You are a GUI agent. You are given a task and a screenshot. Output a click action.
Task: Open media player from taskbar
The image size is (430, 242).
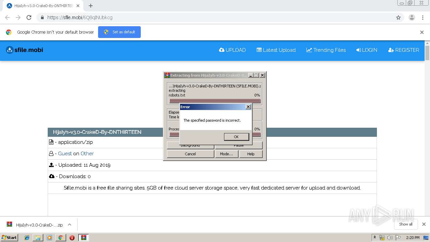49,238
